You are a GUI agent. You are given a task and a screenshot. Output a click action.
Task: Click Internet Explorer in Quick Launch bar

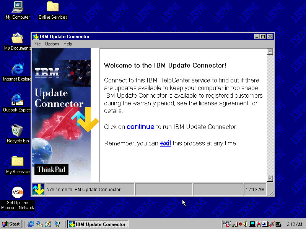tap(31, 224)
